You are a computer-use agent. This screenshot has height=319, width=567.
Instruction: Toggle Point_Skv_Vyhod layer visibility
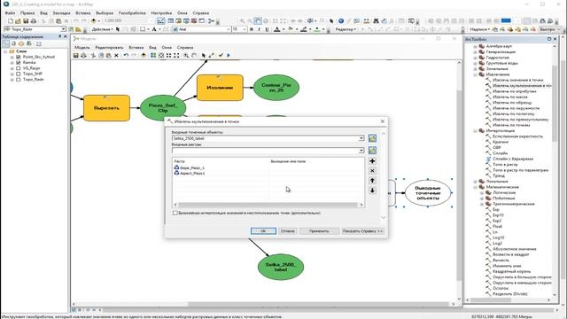(18, 57)
